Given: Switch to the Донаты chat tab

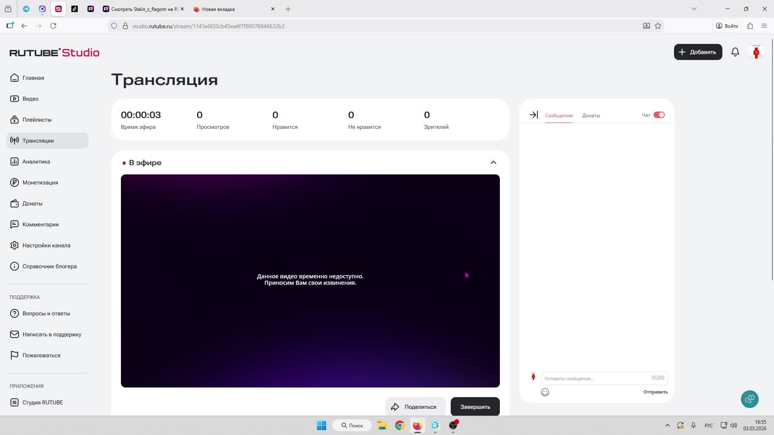Looking at the screenshot, I should [x=591, y=116].
